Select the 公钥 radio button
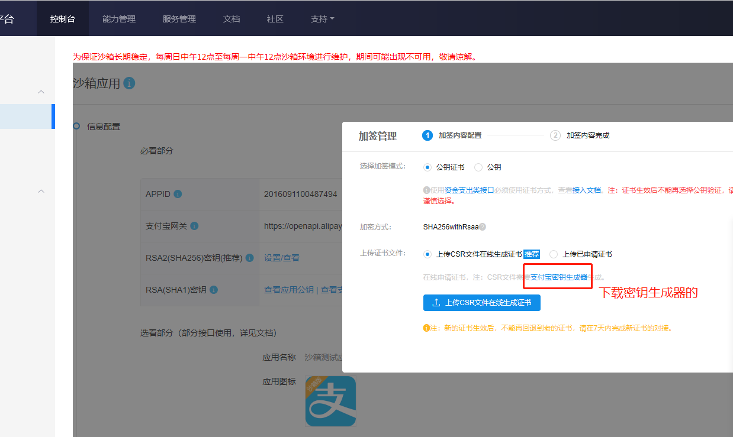The image size is (733, 437). pos(478,167)
